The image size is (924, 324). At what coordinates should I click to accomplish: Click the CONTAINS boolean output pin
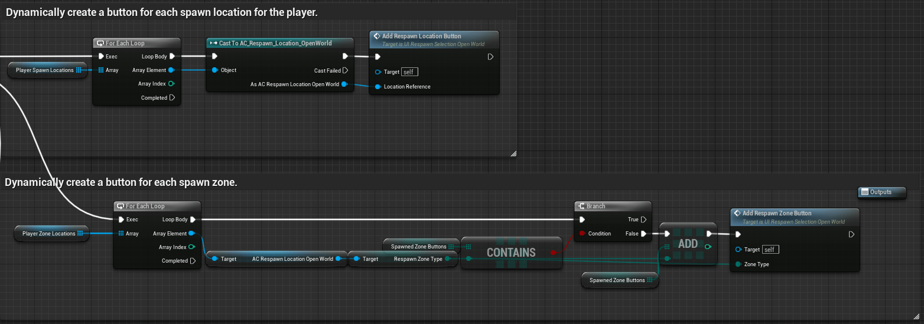[x=553, y=253]
